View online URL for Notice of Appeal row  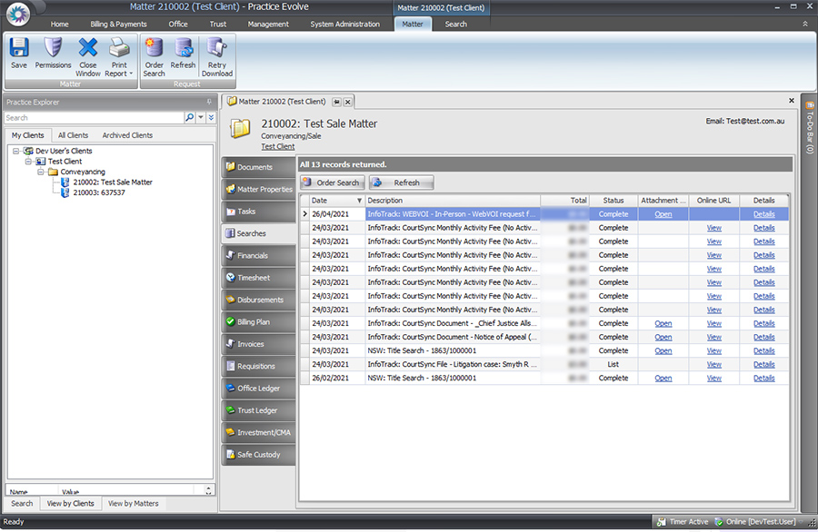(x=713, y=337)
